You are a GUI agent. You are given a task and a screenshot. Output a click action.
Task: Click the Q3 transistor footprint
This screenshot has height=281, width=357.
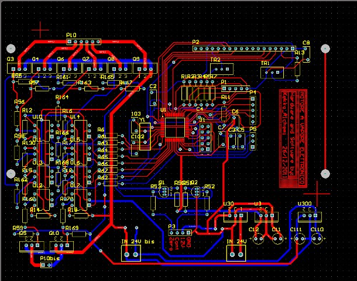tap(12, 68)
